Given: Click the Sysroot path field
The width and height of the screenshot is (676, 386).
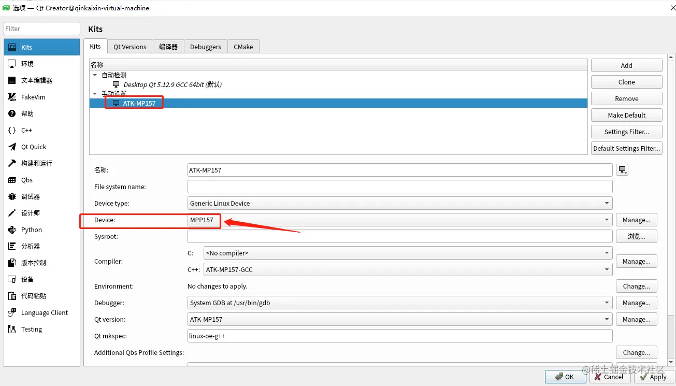Looking at the screenshot, I should click(x=400, y=236).
